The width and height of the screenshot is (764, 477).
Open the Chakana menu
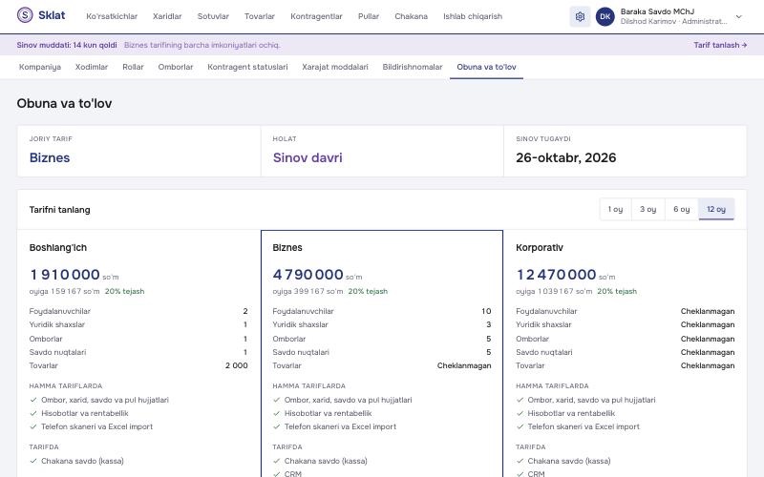click(x=412, y=16)
